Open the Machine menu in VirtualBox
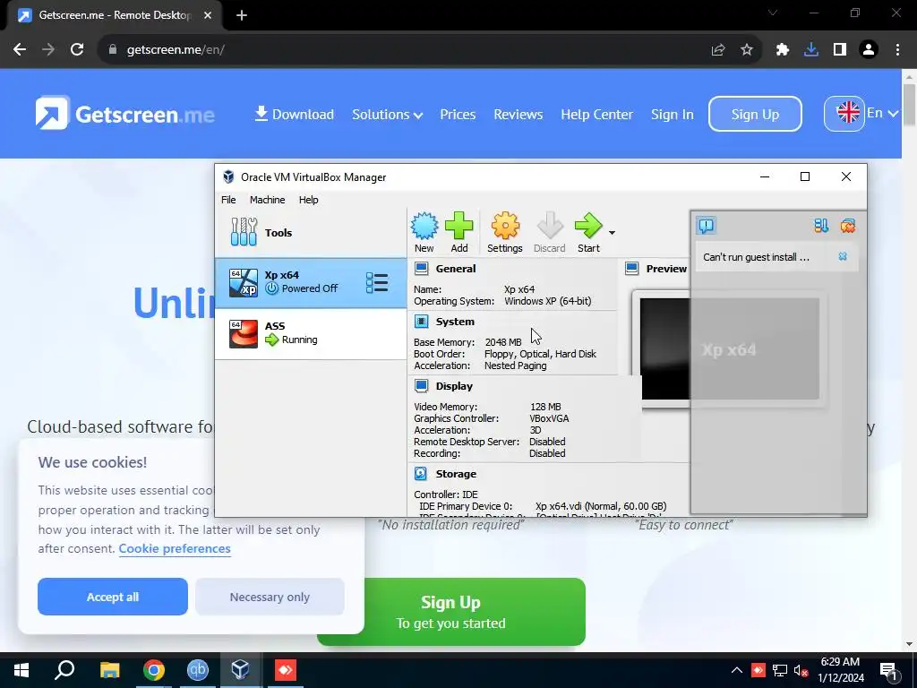 [267, 200]
